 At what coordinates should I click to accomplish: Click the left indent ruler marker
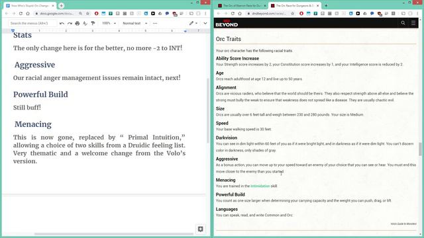[13, 31]
